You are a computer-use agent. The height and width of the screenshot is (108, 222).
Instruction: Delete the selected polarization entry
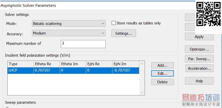(162, 82)
